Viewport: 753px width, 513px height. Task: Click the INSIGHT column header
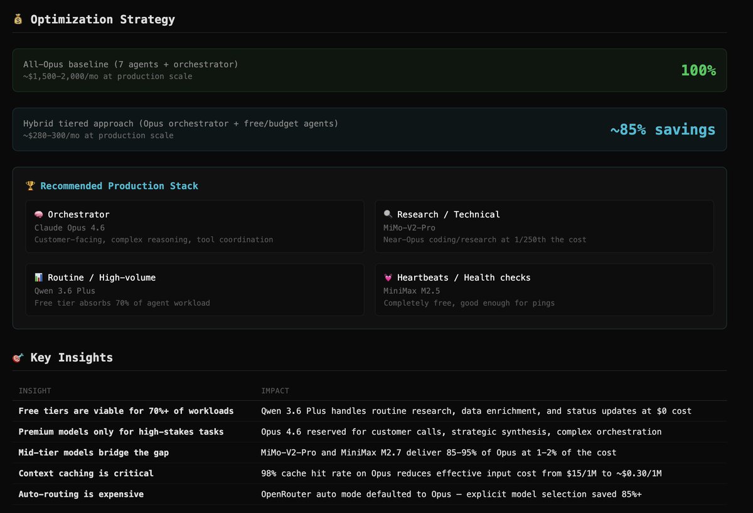click(x=35, y=391)
